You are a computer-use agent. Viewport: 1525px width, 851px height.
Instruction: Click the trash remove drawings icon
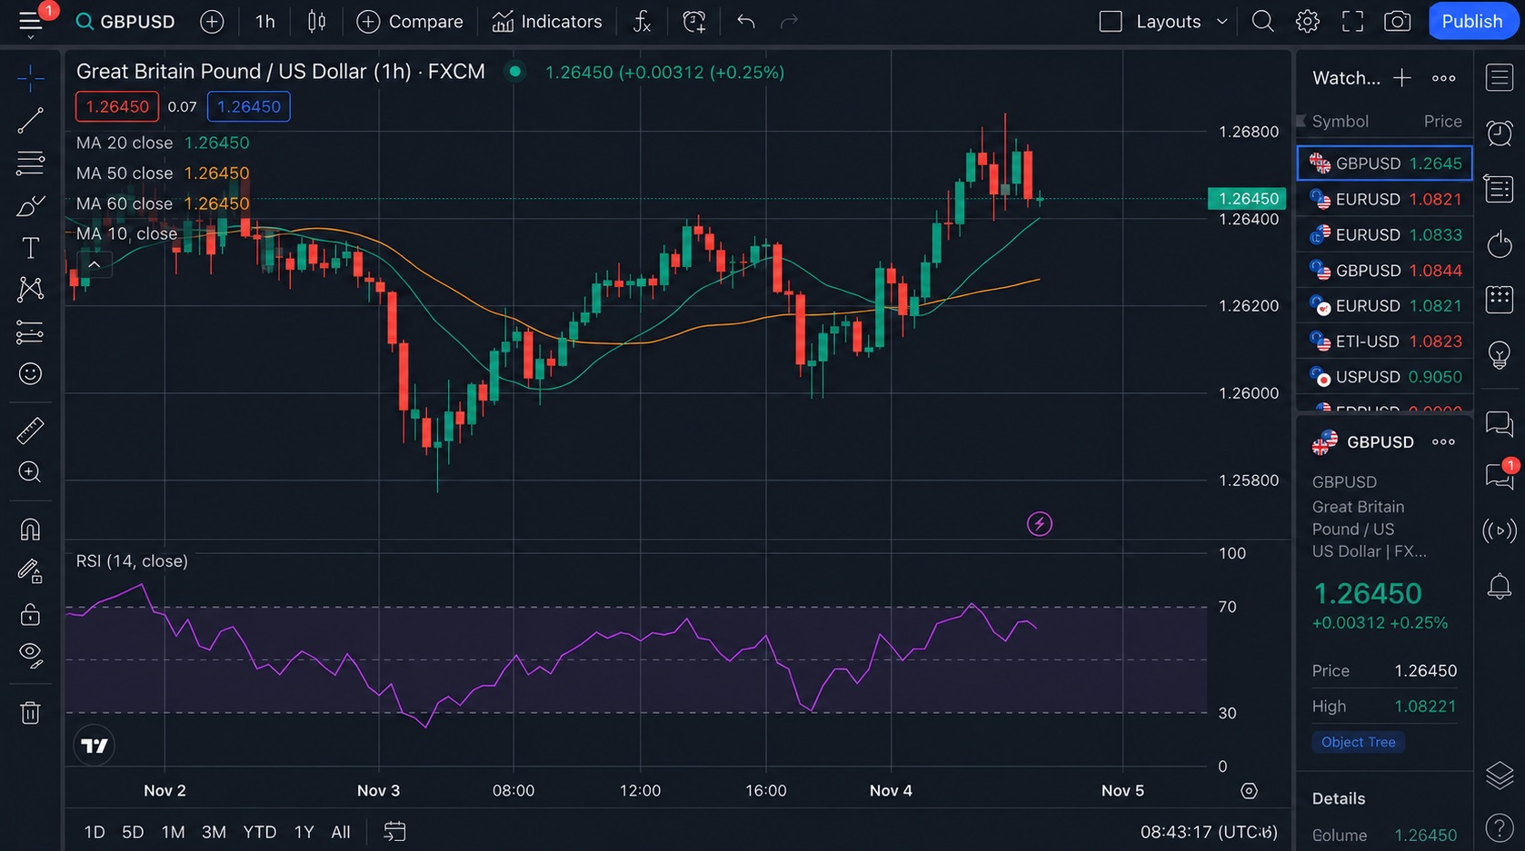point(30,713)
